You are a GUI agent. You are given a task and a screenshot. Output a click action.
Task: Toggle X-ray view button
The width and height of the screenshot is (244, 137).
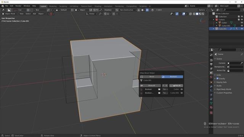(x=190, y=14)
